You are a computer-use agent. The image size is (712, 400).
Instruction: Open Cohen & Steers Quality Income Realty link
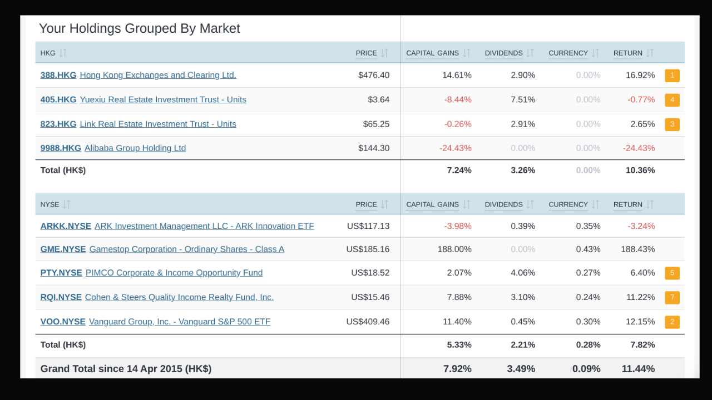point(179,297)
